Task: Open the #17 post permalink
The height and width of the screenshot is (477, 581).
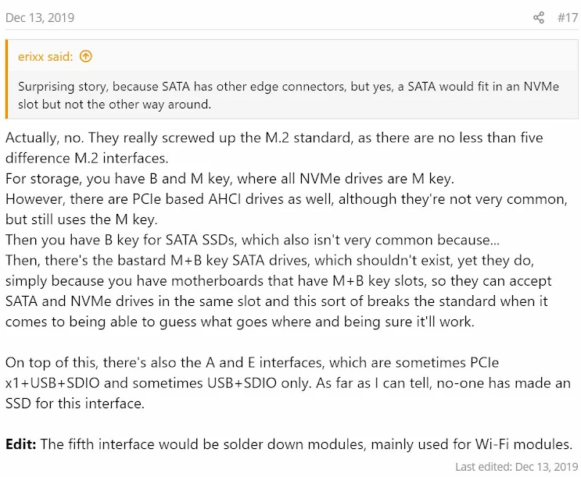Action: (567, 17)
